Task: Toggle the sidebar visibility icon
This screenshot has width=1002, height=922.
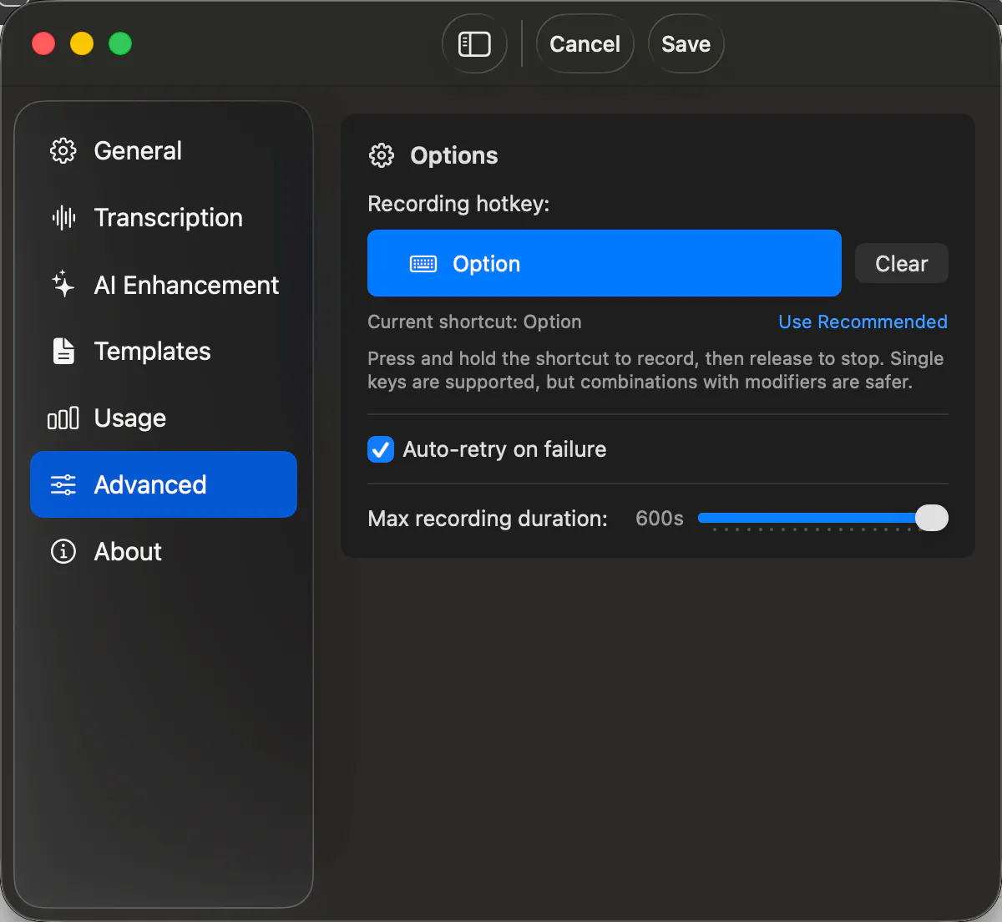Action: click(x=474, y=44)
